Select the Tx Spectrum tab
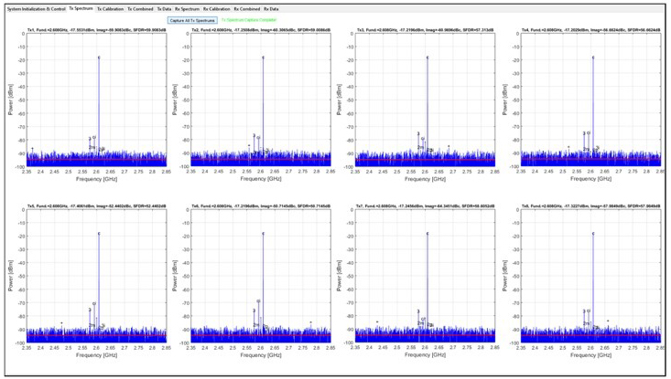Image resolution: width=671 pixels, height=379 pixels. click(81, 8)
